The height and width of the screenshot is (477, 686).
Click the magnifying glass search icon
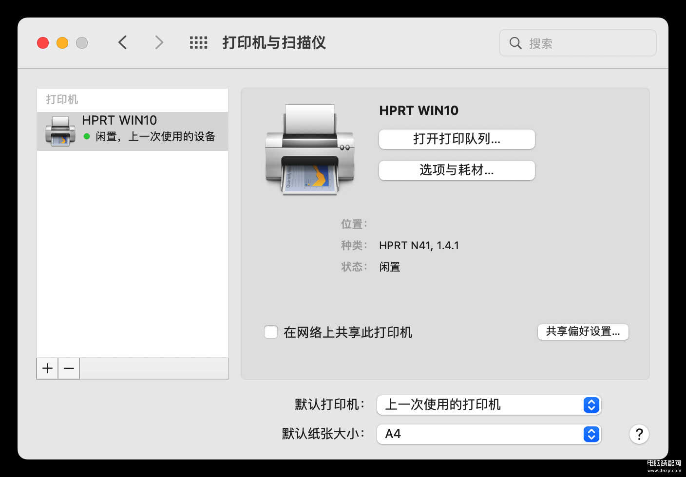515,43
